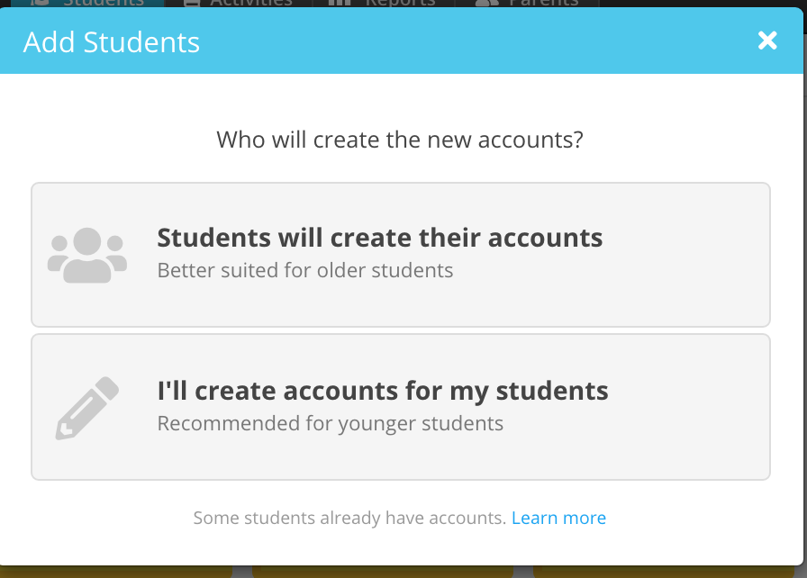Click "Some students already have accounts." text
The height and width of the screenshot is (578, 807).
click(350, 518)
